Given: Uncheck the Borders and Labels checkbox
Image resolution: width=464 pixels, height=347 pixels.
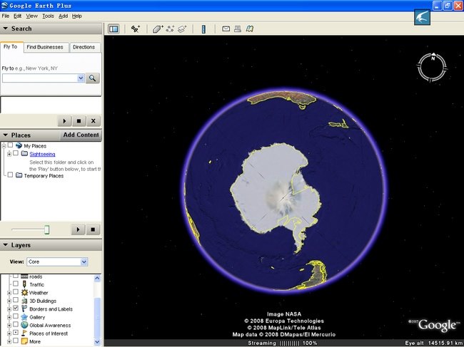Looking at the screenshot, I should tap(16, 308).
